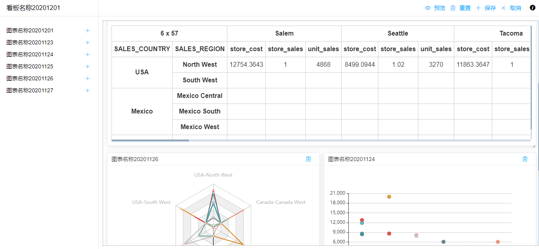Image resolution: width=539 pixels, height=249 pixels.
Task: Click the 取消 cancel button
Action: click(511, 8)
